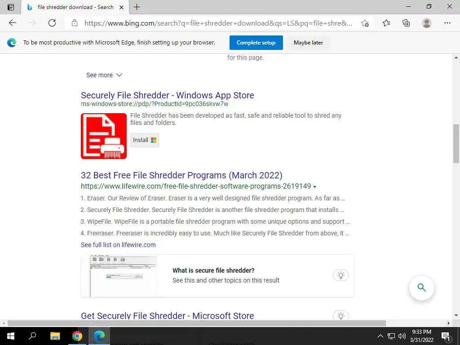This screenshot has width=460, height=345.
Task: Click the scroll right arrow
Action: (449, 323)
